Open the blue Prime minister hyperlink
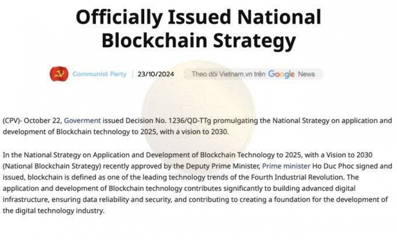Image resolution: width=397 pixels, height=240 pixels. point(286,166)
